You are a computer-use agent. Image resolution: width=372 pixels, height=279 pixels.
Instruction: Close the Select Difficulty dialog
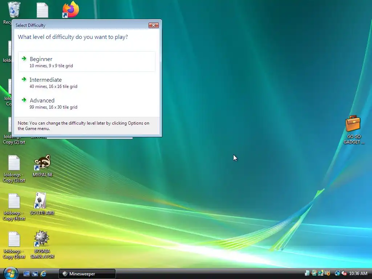coord(154,25)
